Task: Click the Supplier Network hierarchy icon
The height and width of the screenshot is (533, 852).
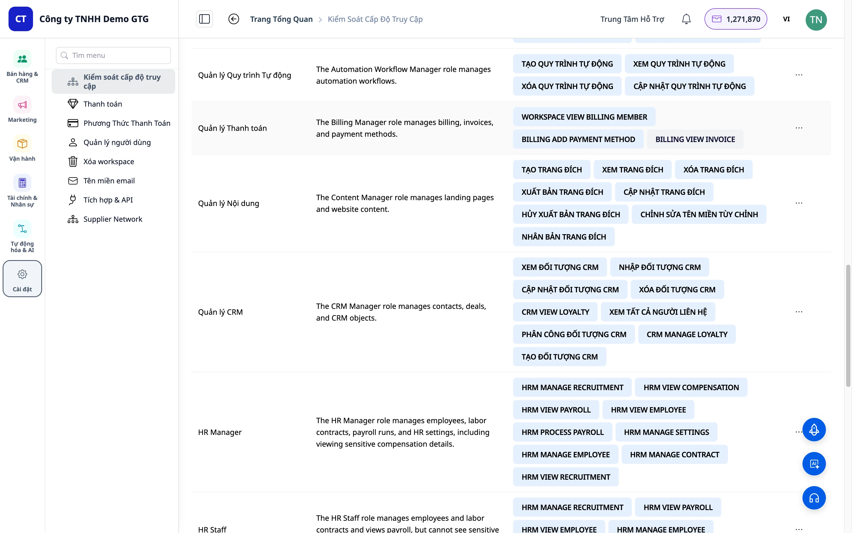Action: click(73, 219)
